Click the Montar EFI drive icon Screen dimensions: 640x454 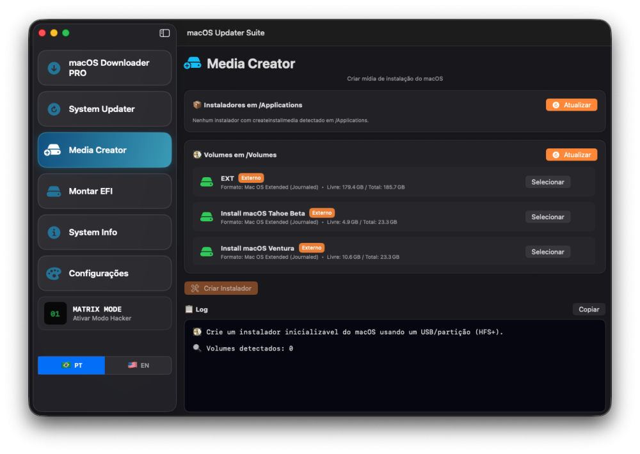(x=54, y=191)
